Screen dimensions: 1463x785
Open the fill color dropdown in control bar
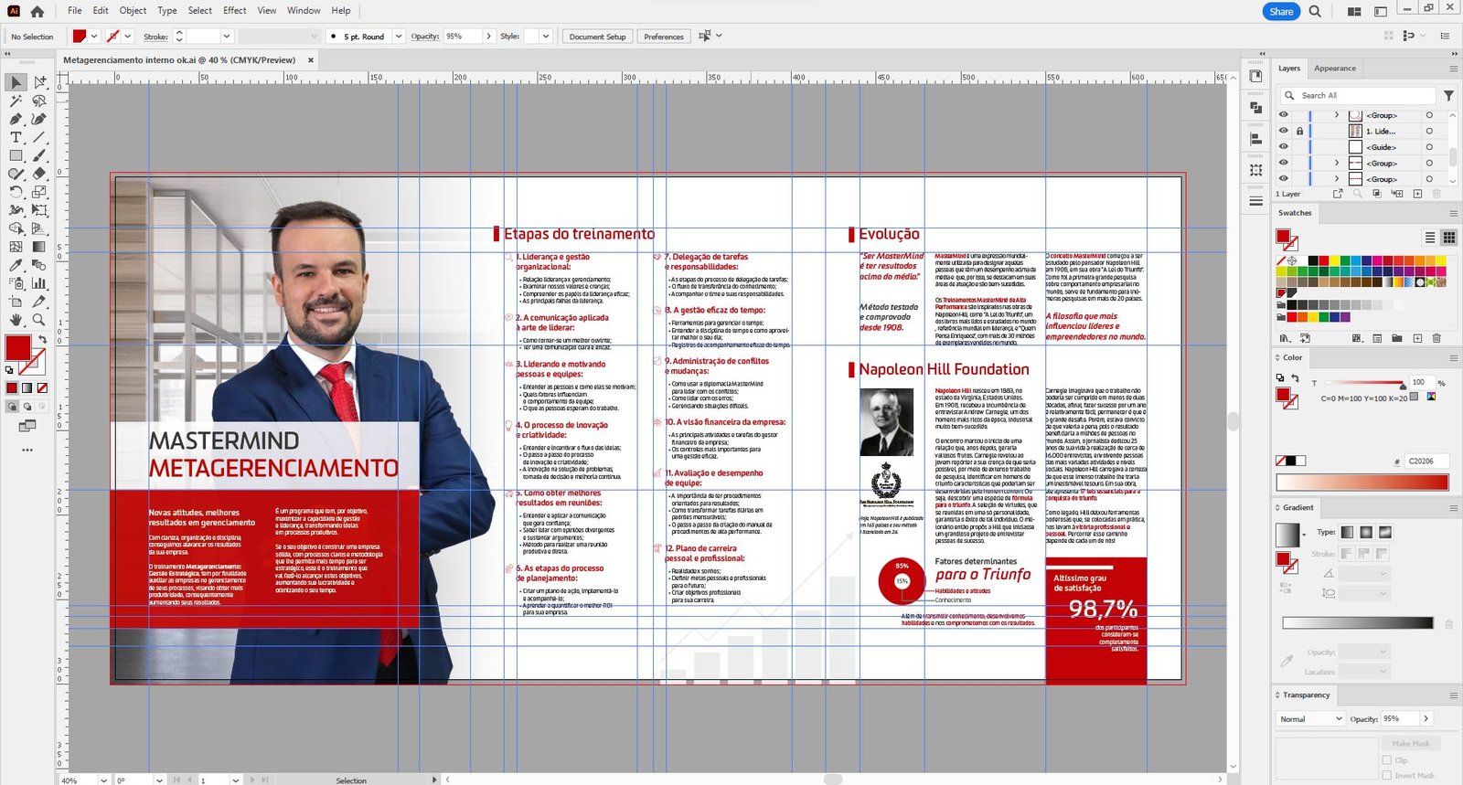pyautogui.click(x=94, y=37)
